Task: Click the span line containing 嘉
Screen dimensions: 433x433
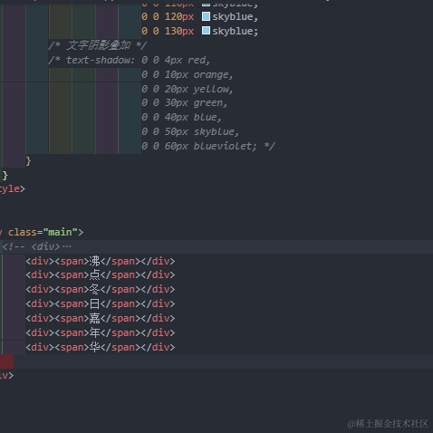Action: [101, 319]
